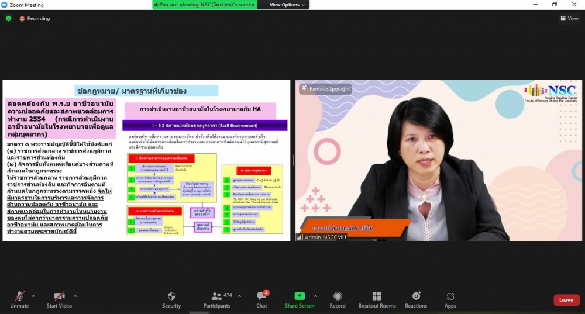Open the Participants panel
Image resolution: width=585 pixels, height=314 pixels.
(x=216, y=296)
